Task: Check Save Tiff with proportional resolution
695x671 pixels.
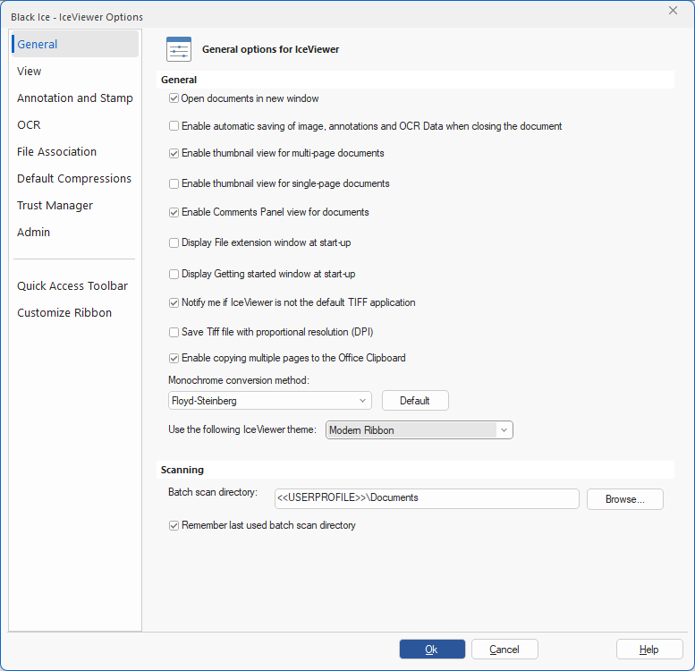Action: click(174, 332)
